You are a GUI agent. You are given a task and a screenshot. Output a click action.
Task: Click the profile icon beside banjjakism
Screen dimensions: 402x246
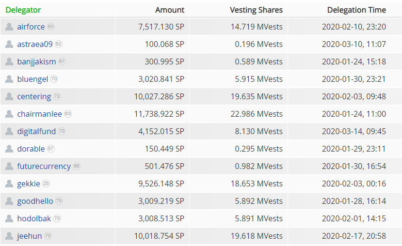pos(9,62)
